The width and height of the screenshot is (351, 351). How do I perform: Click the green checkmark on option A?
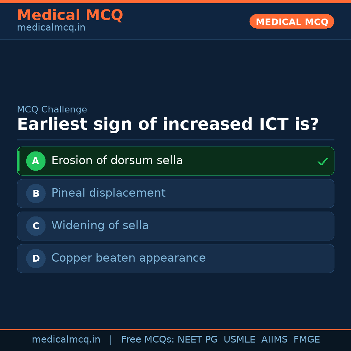322,162
